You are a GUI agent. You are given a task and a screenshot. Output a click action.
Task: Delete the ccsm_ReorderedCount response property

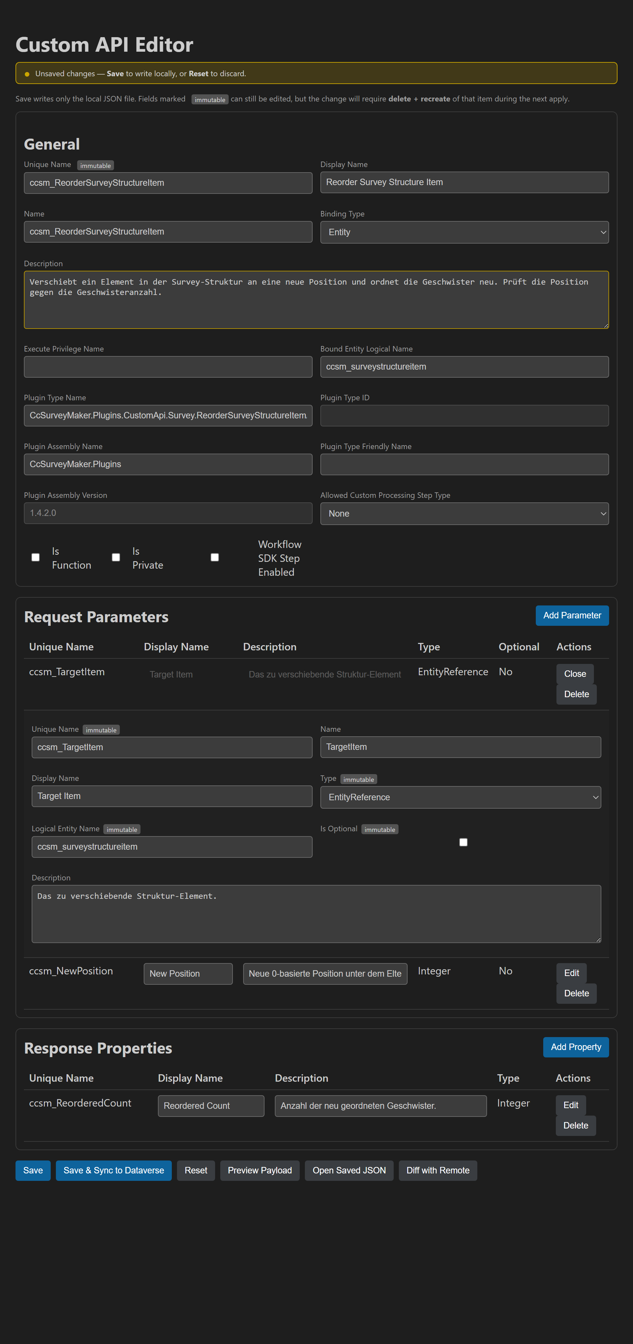576,1125
